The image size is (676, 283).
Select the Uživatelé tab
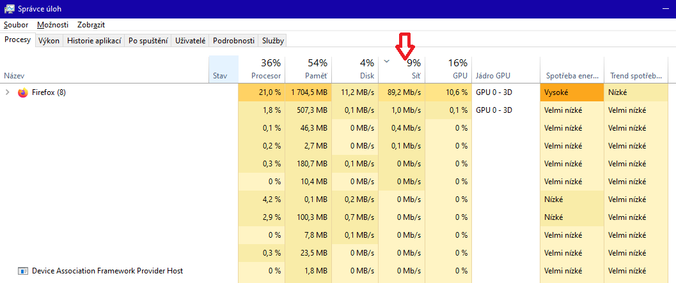tap(191, 40)
